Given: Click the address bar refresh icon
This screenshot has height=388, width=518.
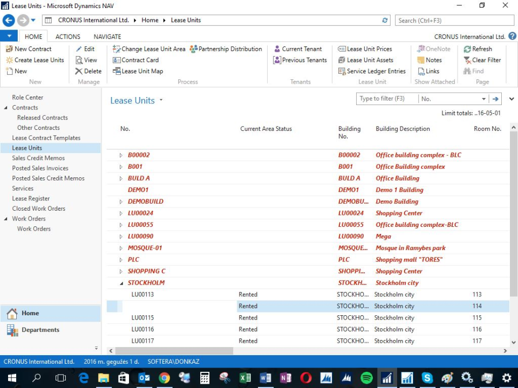Looking at the screenshot, I should [x=385, y=20].
